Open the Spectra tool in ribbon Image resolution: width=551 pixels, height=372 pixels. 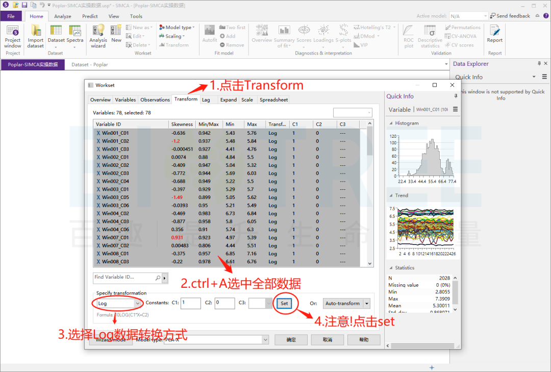point(75,35)
